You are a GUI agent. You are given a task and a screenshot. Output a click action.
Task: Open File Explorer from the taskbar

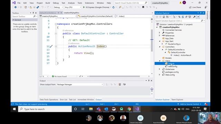click(91, 109)
